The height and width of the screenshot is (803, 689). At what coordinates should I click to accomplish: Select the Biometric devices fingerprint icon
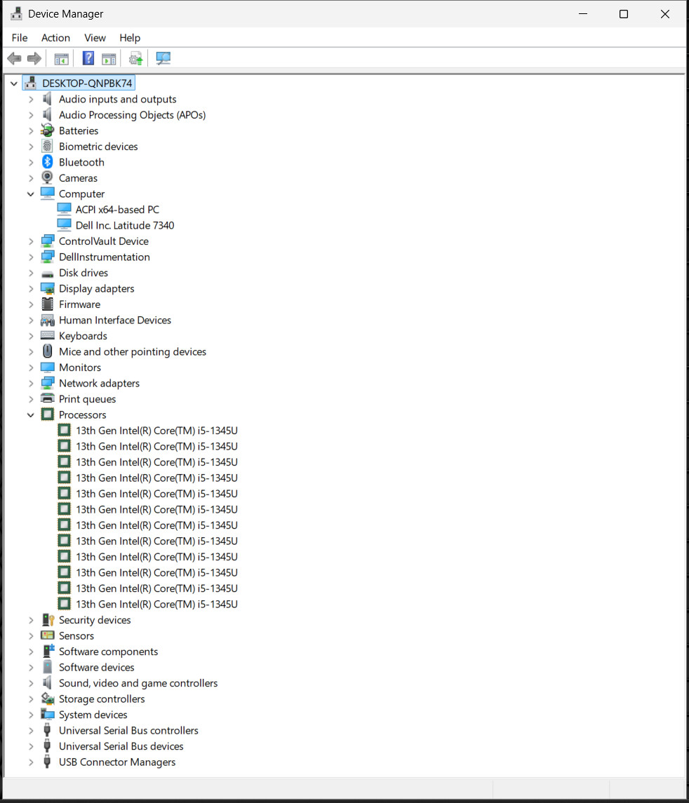[47, 146]
